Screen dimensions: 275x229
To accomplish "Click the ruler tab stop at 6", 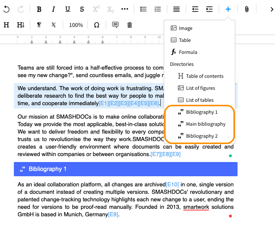I will pos(103,42).
